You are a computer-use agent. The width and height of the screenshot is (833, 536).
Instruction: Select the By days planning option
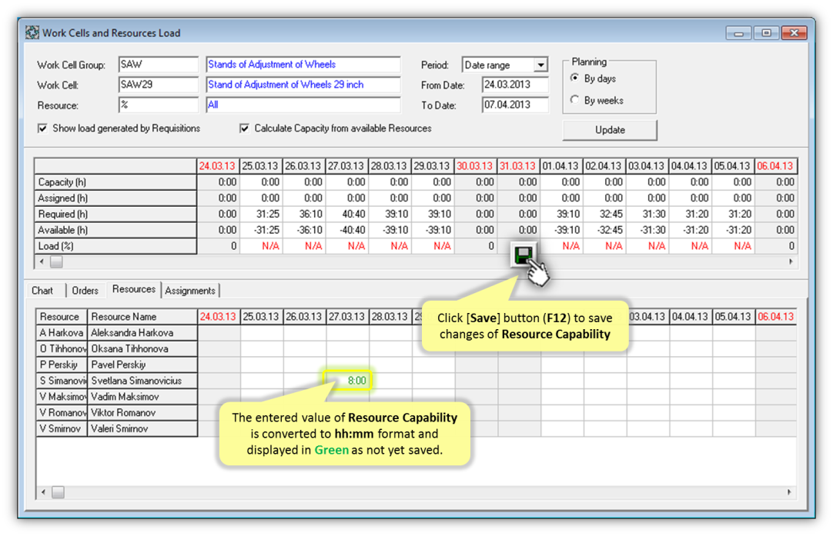coord(575,78)
